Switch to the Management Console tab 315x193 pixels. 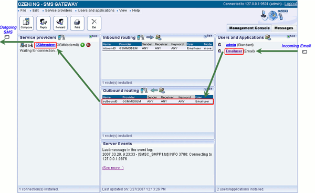pos(249,28)
